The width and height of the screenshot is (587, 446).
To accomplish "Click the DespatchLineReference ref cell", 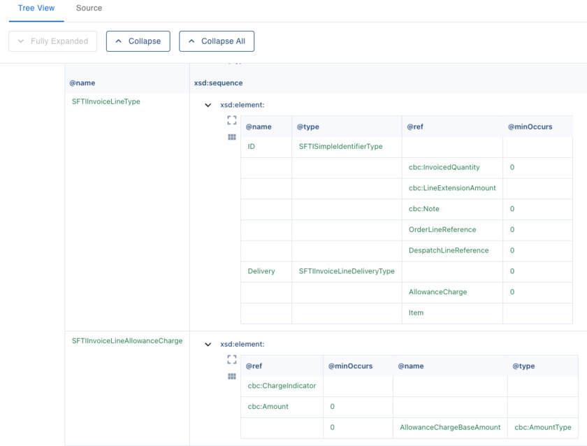I will click(x=449, y=250).
